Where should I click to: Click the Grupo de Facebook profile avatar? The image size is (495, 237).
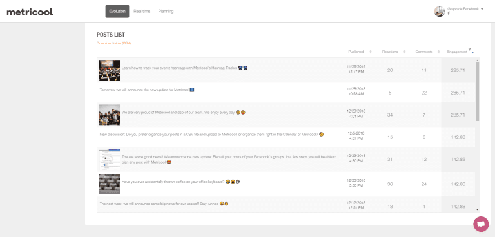point(440,12)
